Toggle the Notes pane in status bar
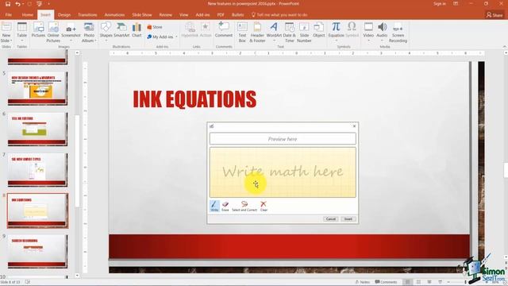This screenshot has height=286, width=508. pos(363,282)
